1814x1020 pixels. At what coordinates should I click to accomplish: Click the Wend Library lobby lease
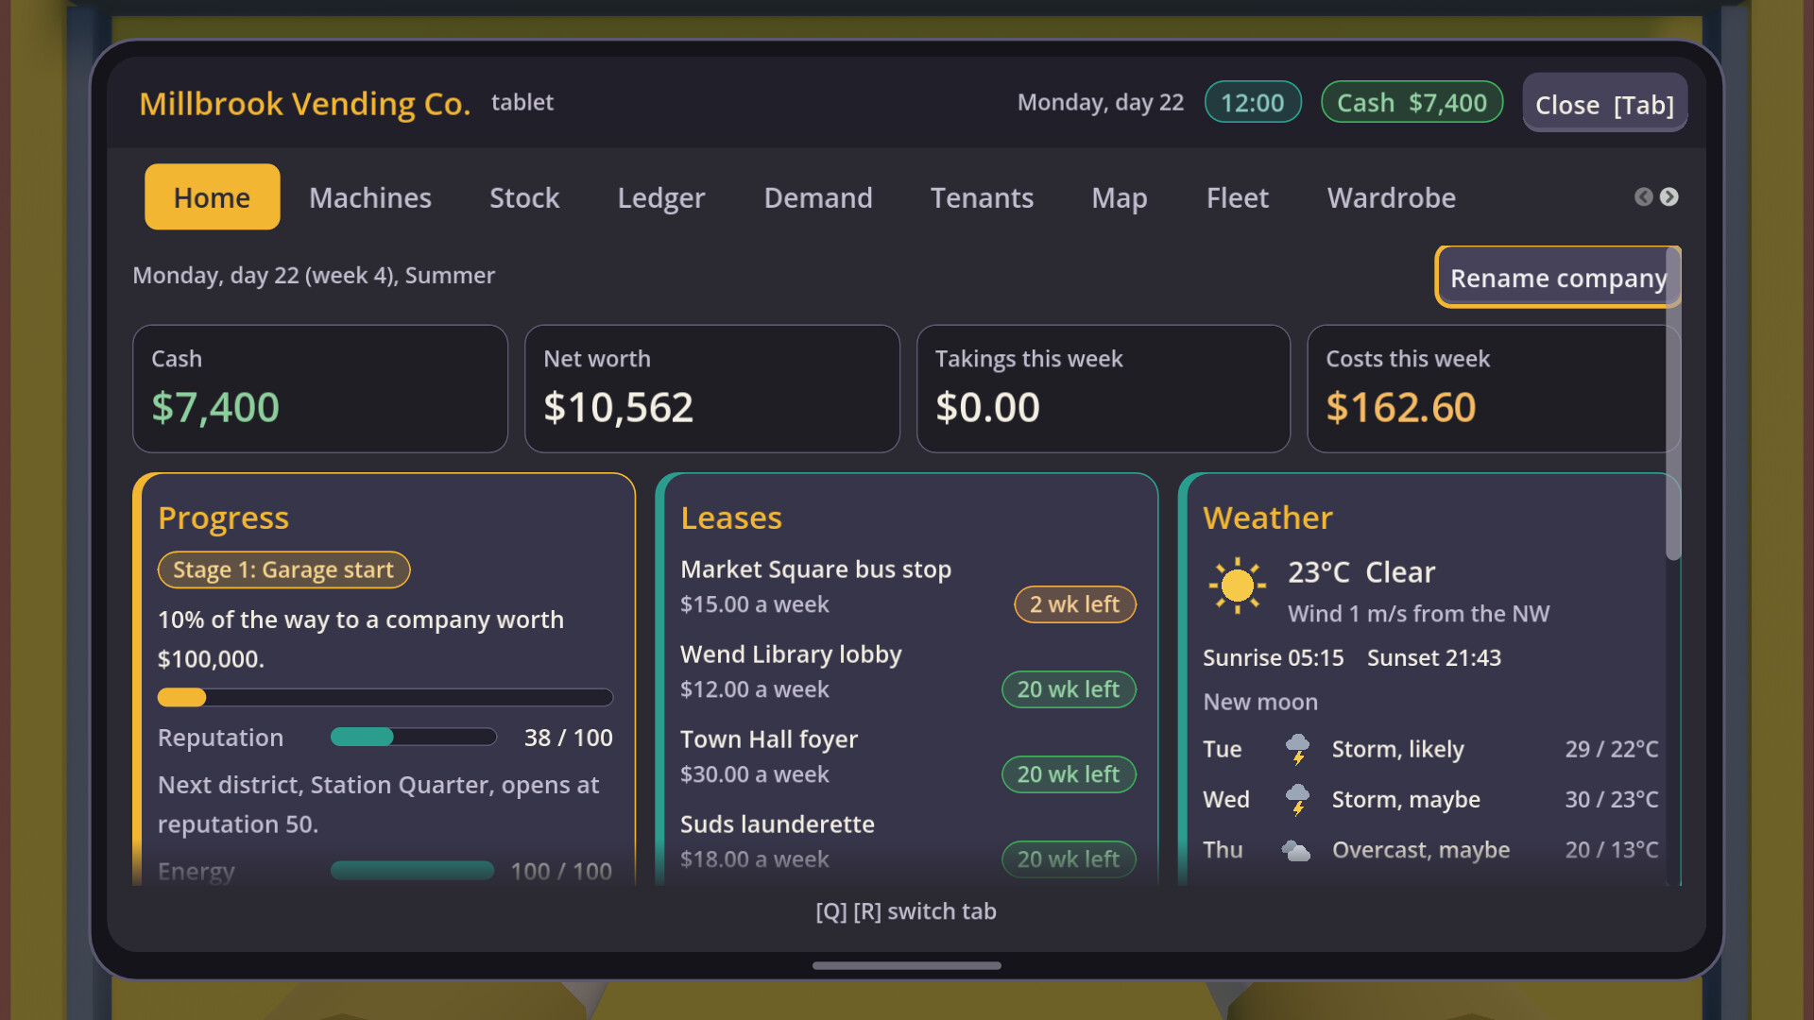[908, 671]
